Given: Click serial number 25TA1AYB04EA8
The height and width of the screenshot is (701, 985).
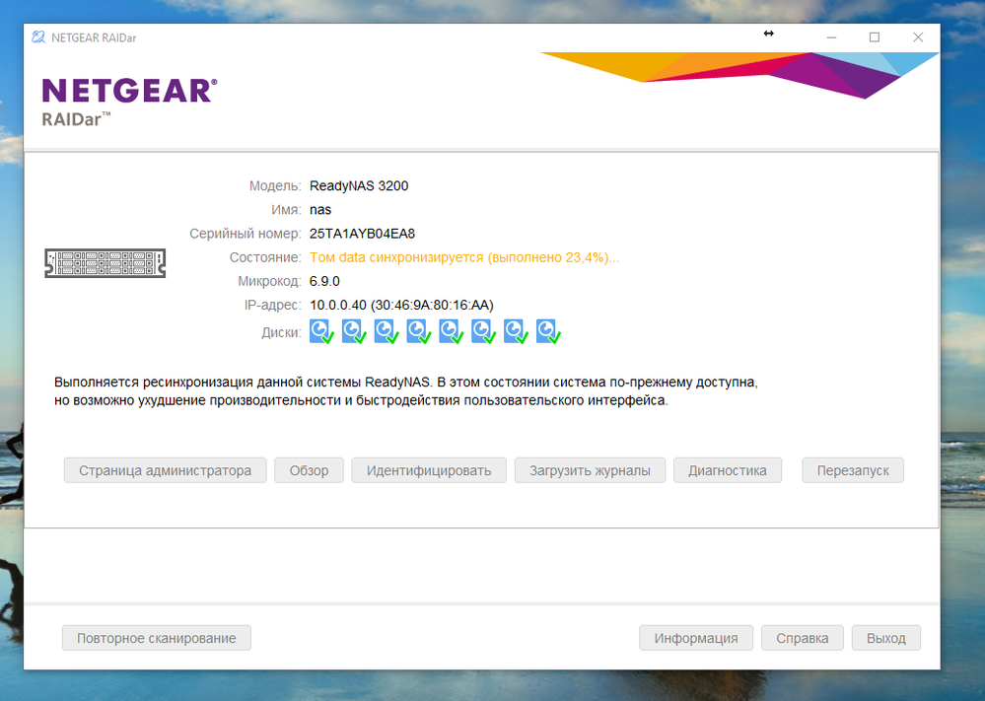Looking at the screenshot, I should tap(363, 234).
